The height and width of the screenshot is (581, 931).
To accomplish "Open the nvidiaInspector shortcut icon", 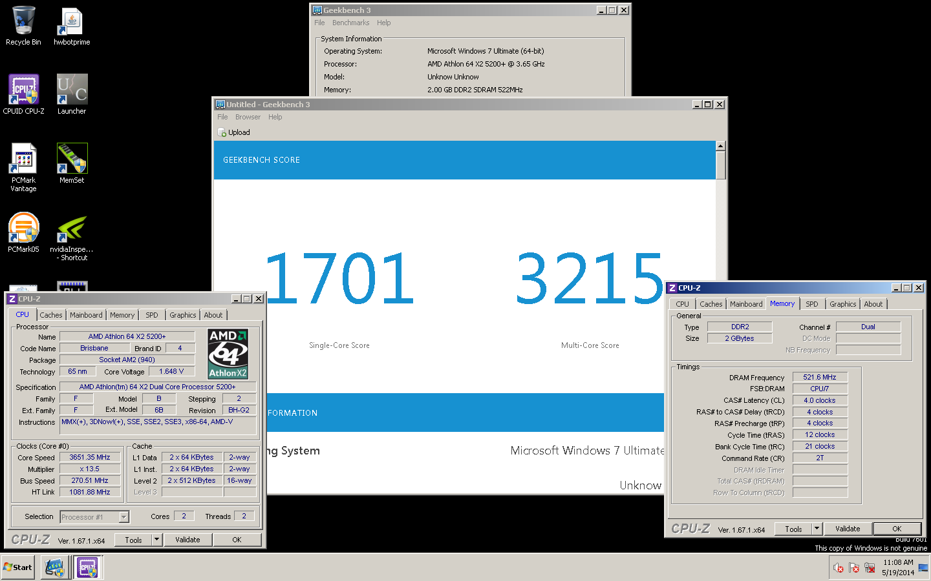I will [x=72, y=237].
